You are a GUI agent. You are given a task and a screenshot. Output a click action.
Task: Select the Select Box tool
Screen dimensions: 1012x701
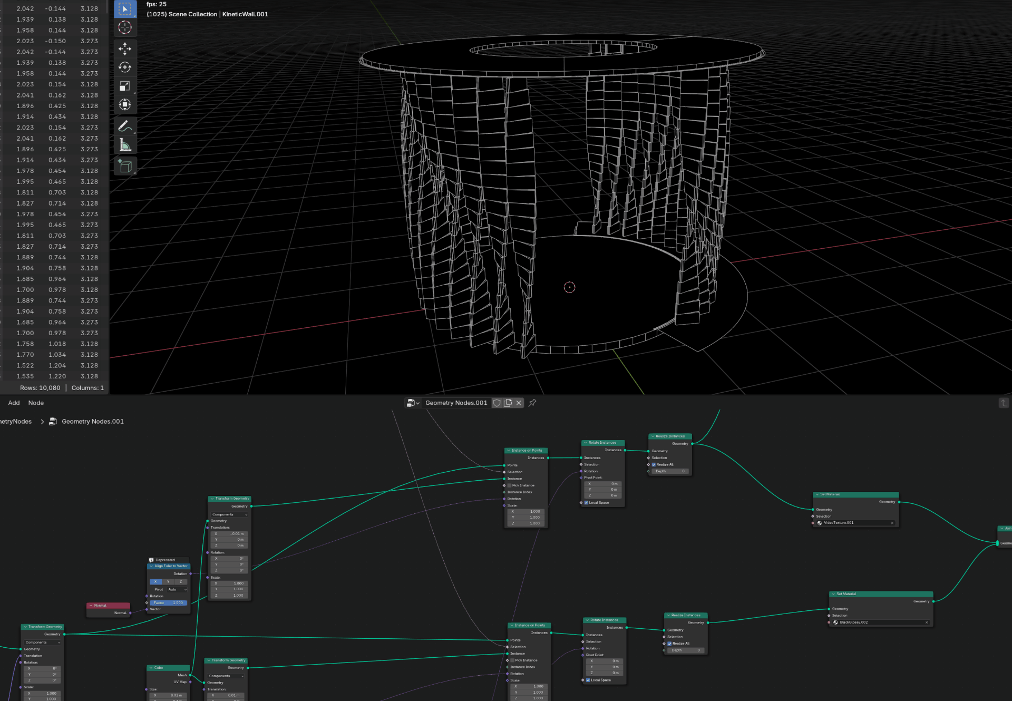[125, 9]
